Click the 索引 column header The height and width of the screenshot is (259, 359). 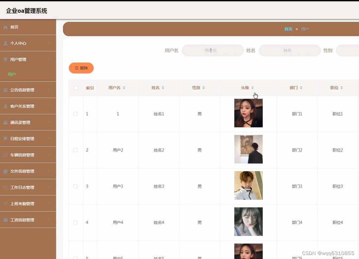point(90,88)
